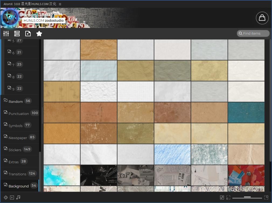
Task: Toggle the audio music note icon
Action: [x=18, y=197]
